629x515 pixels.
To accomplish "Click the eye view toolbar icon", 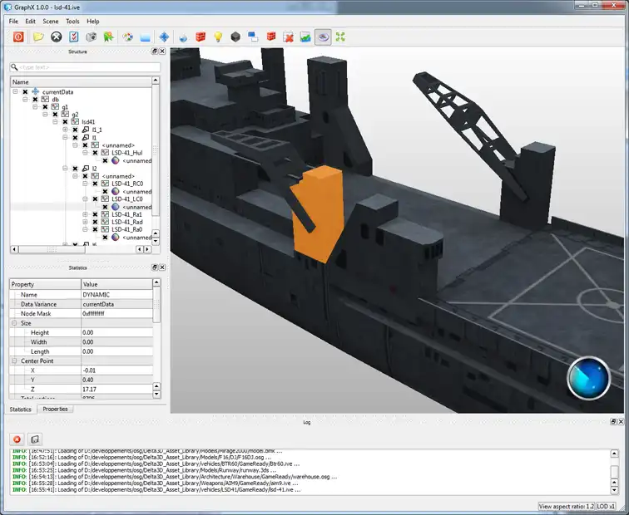I will (x=322, y=37).
